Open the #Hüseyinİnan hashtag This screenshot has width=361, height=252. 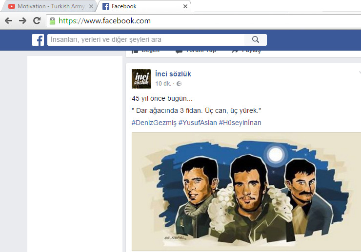tap(240, 123)
